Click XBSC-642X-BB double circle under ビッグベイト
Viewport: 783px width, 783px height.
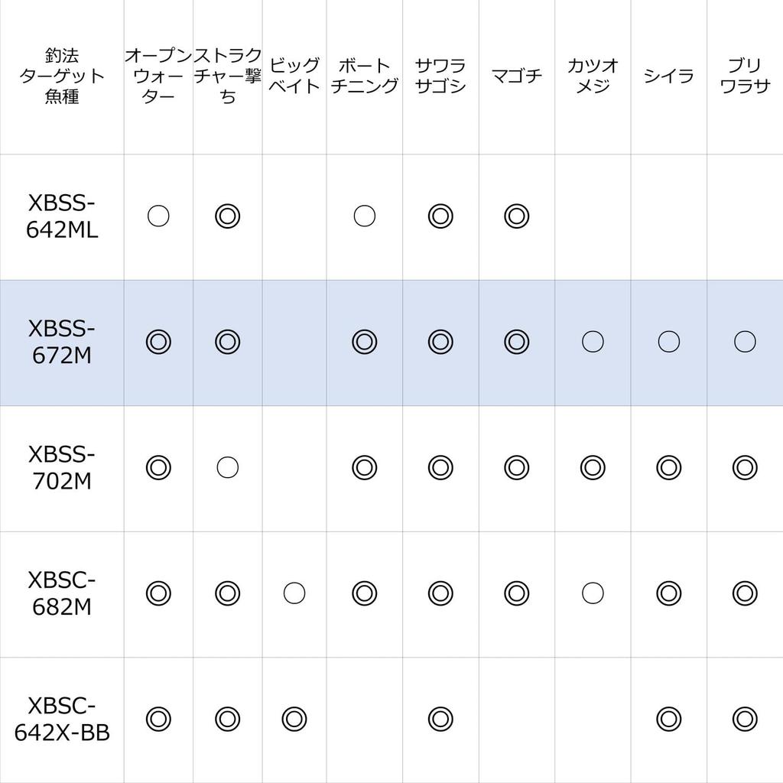(294, 719)
